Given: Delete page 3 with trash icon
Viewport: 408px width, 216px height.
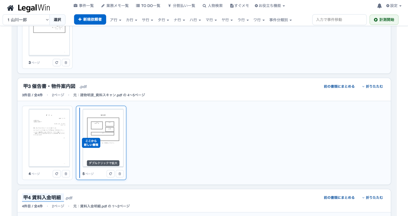Looking at the screenshot, I should [66, 63].
